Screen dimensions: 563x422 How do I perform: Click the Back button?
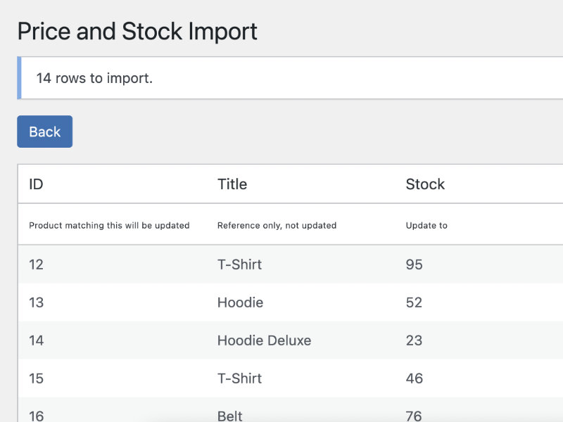pos(44,132)
